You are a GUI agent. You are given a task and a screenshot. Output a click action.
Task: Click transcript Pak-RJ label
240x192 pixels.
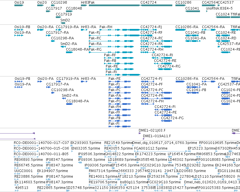[x=94, y=33]
